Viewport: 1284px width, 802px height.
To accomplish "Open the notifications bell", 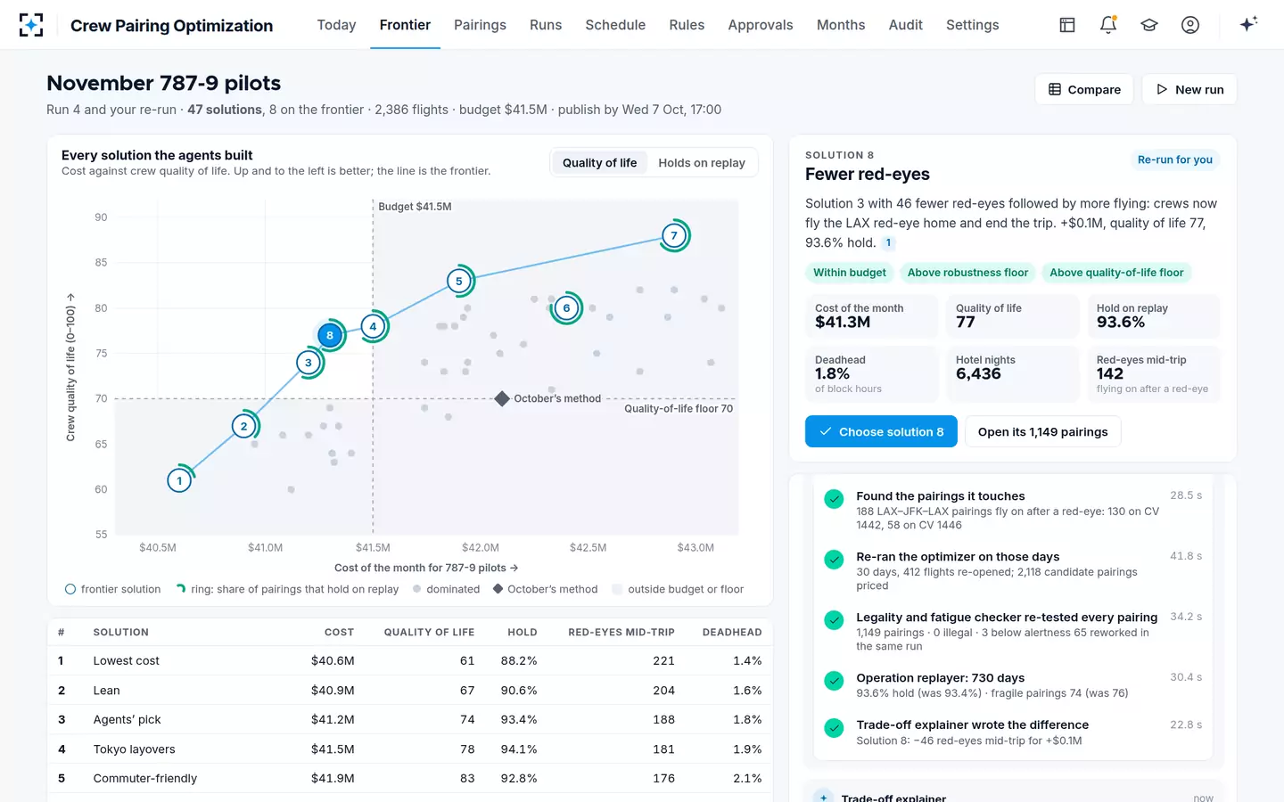I will (x=1108, y=25).
